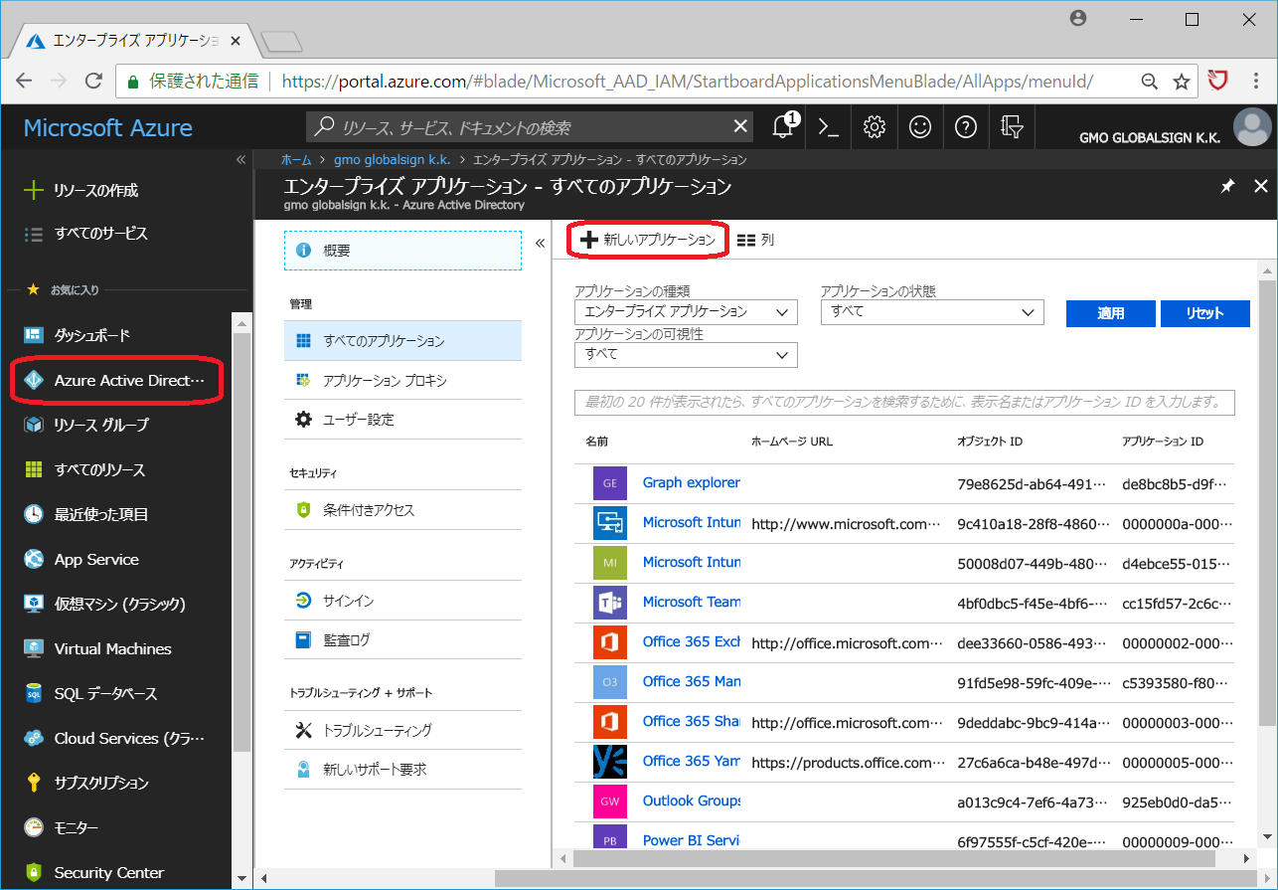Open Power BI Service application
The image size is (1278, 890).
click(691, 840)
